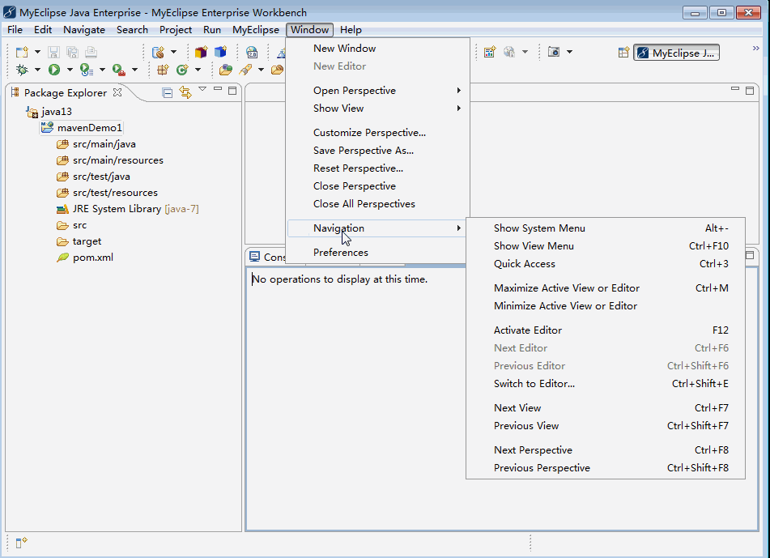Select the src/main/resources folder
The image size is (770, 558).
[x=110, y=160]
